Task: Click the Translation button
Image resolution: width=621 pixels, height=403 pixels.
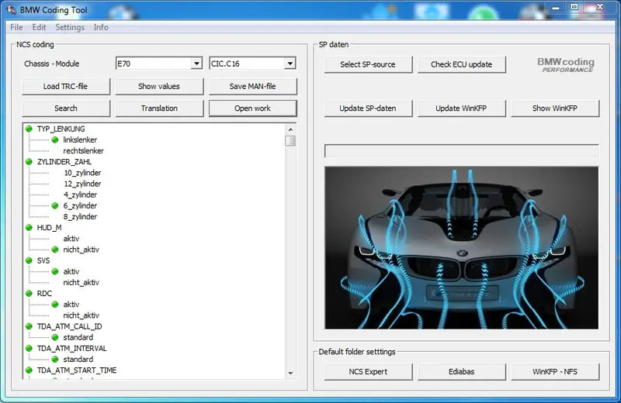Action: tap(159, 108)
